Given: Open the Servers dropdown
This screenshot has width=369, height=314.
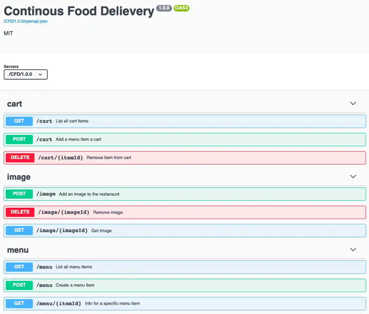Looking at the screenshot, I should click(26, 74).
